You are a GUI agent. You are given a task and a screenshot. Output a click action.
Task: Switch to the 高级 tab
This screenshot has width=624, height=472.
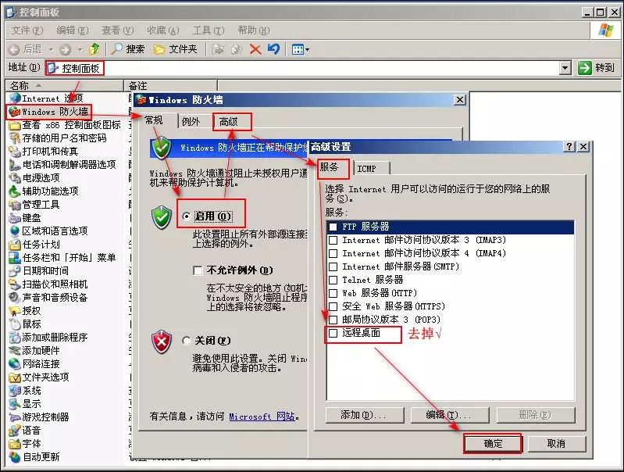(229, 122)
